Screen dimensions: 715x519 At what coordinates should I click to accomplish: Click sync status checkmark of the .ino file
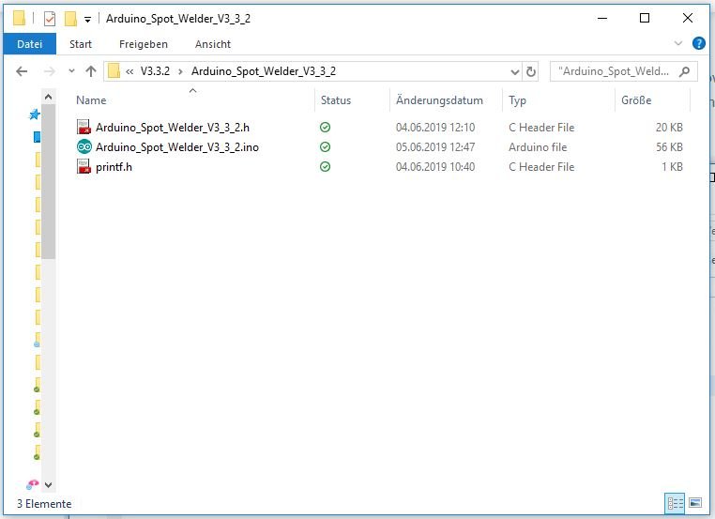tap(325, 146)
